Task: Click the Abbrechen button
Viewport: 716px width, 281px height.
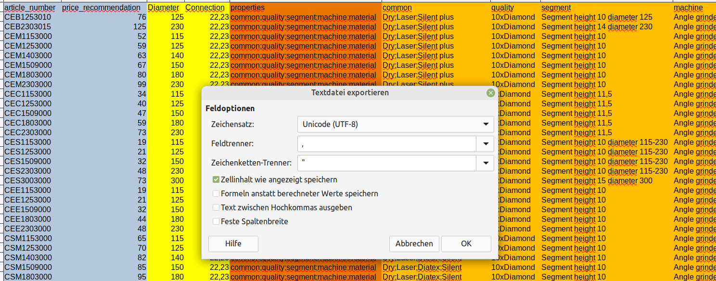Action: click(414, 243)
